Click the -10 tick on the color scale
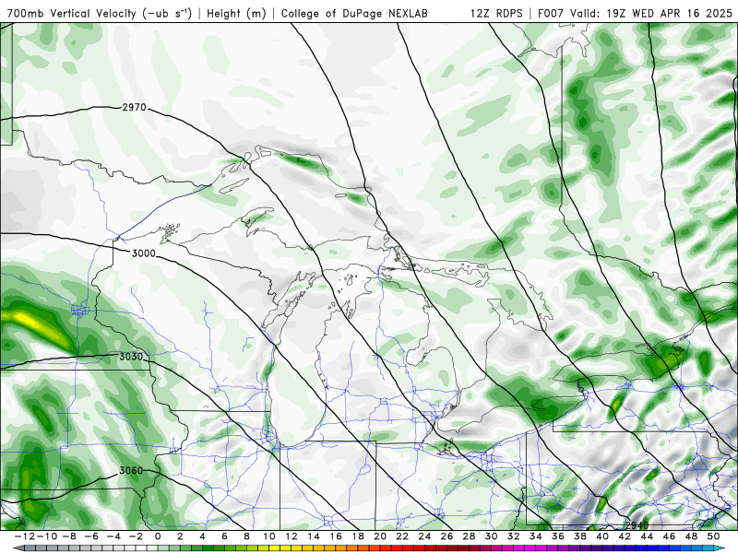Viewport: 738px width, 553px height. (x=46, y=536)
